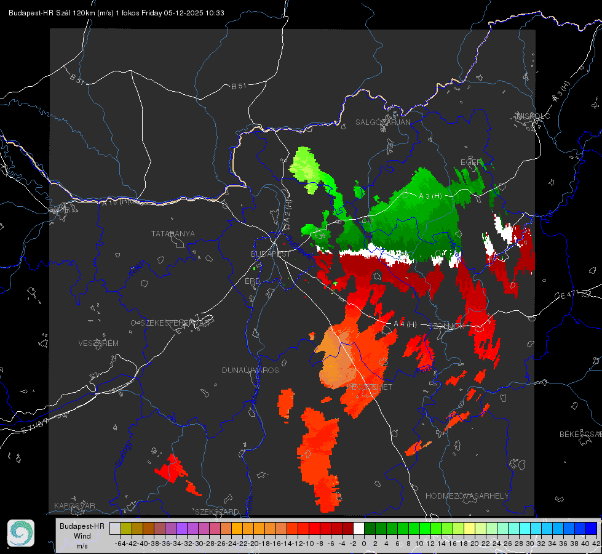602x554 pixels.
Task: Select the violet swatch between -34 and -32
Action: (181, 528)
